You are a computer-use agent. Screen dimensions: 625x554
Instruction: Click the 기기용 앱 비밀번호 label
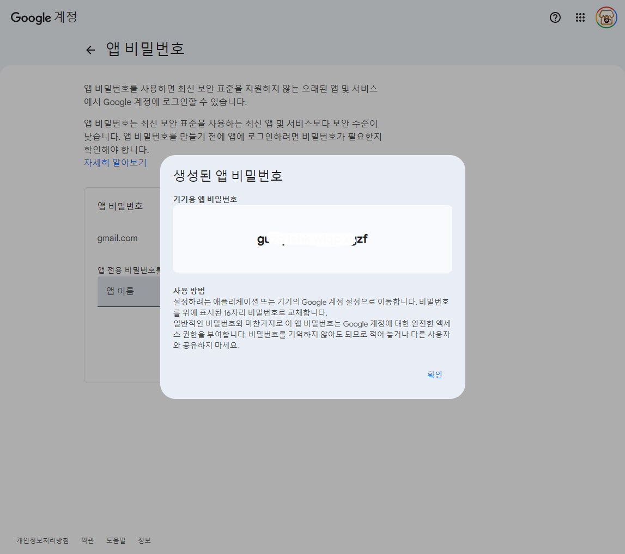tap(205, 199)
